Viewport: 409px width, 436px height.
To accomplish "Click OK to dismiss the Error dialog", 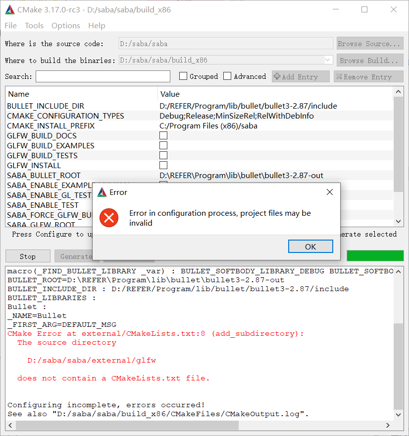I will pos(310,247).
